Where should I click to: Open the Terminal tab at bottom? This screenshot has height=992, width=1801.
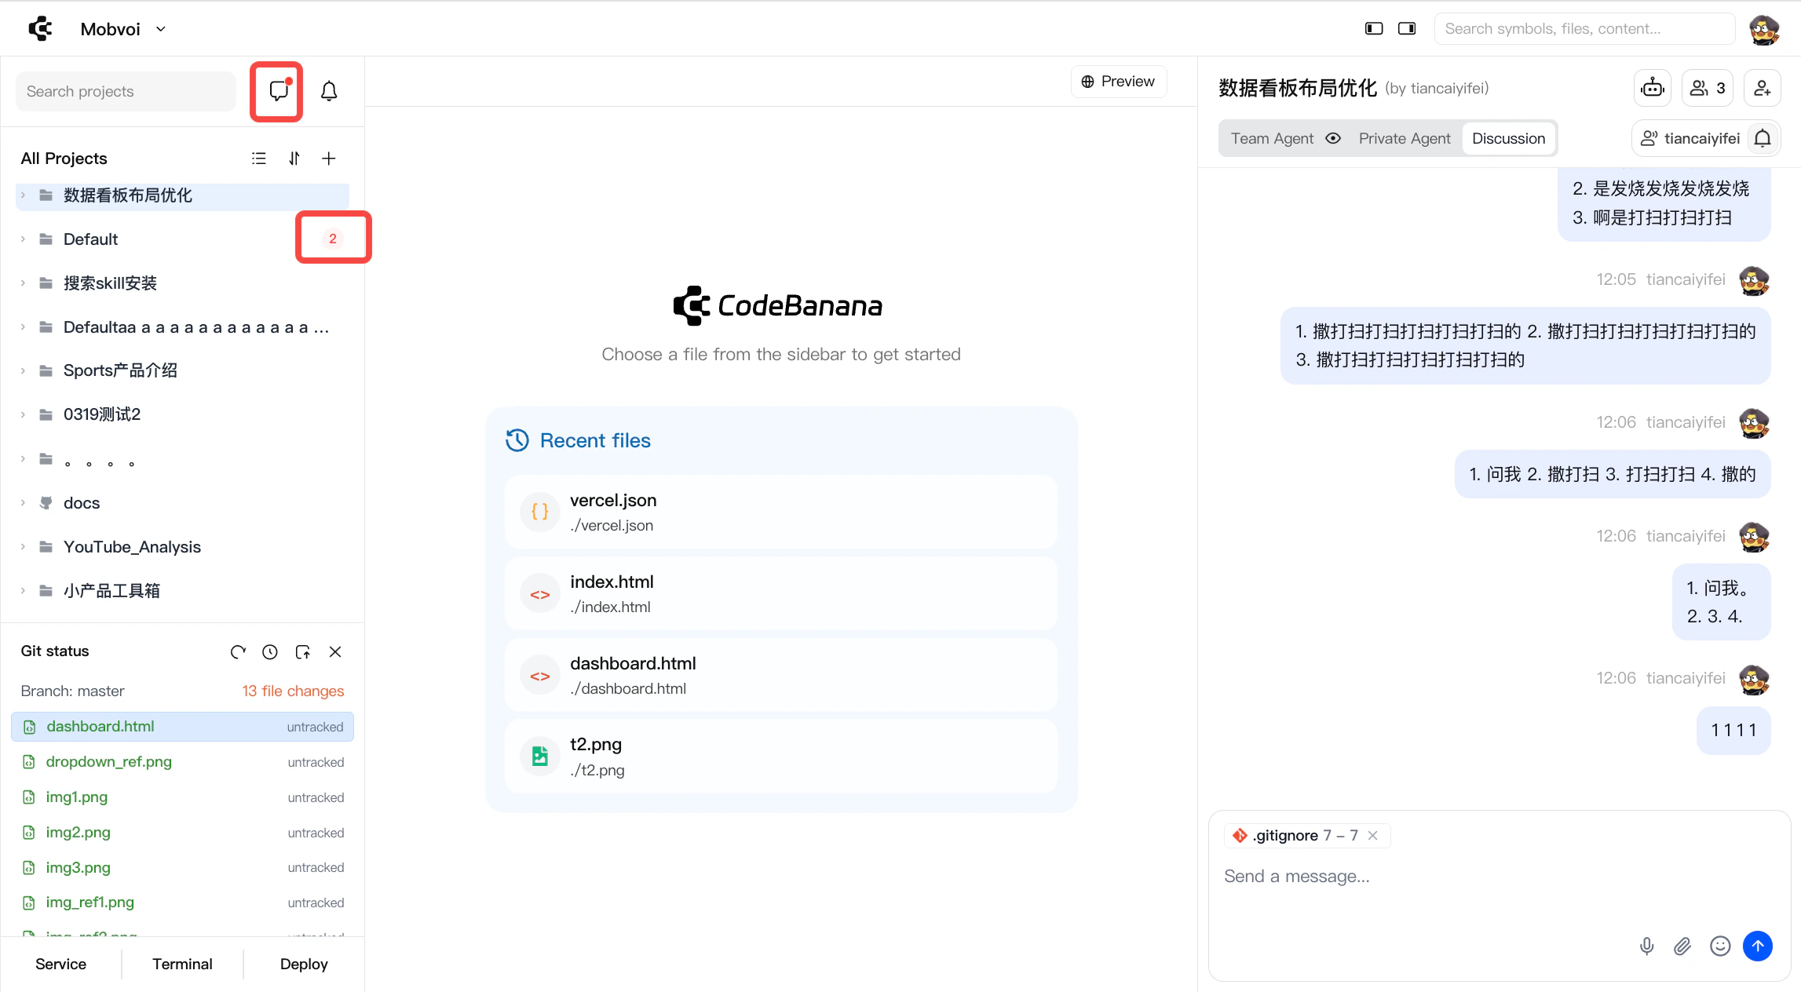[x=182, y=964]
